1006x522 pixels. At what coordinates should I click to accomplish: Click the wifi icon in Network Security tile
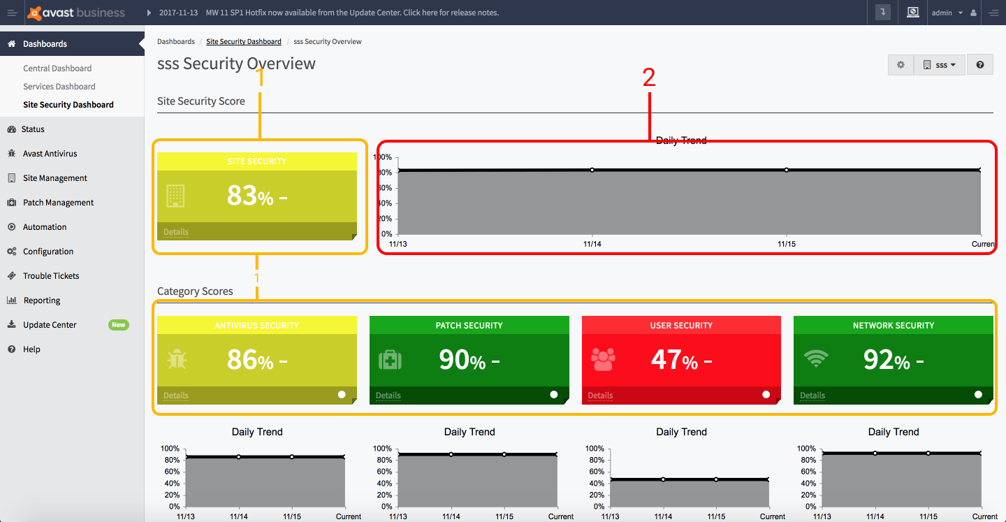point(815,360)
